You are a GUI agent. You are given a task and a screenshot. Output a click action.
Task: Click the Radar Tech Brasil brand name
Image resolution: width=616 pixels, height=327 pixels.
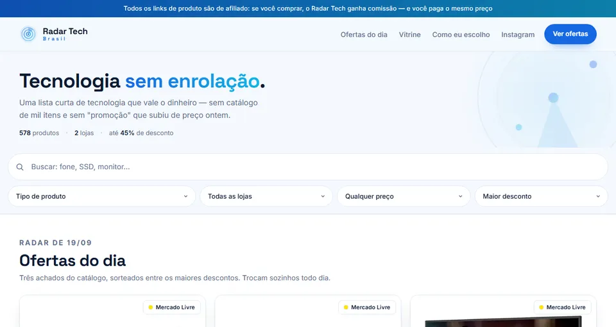65,34
